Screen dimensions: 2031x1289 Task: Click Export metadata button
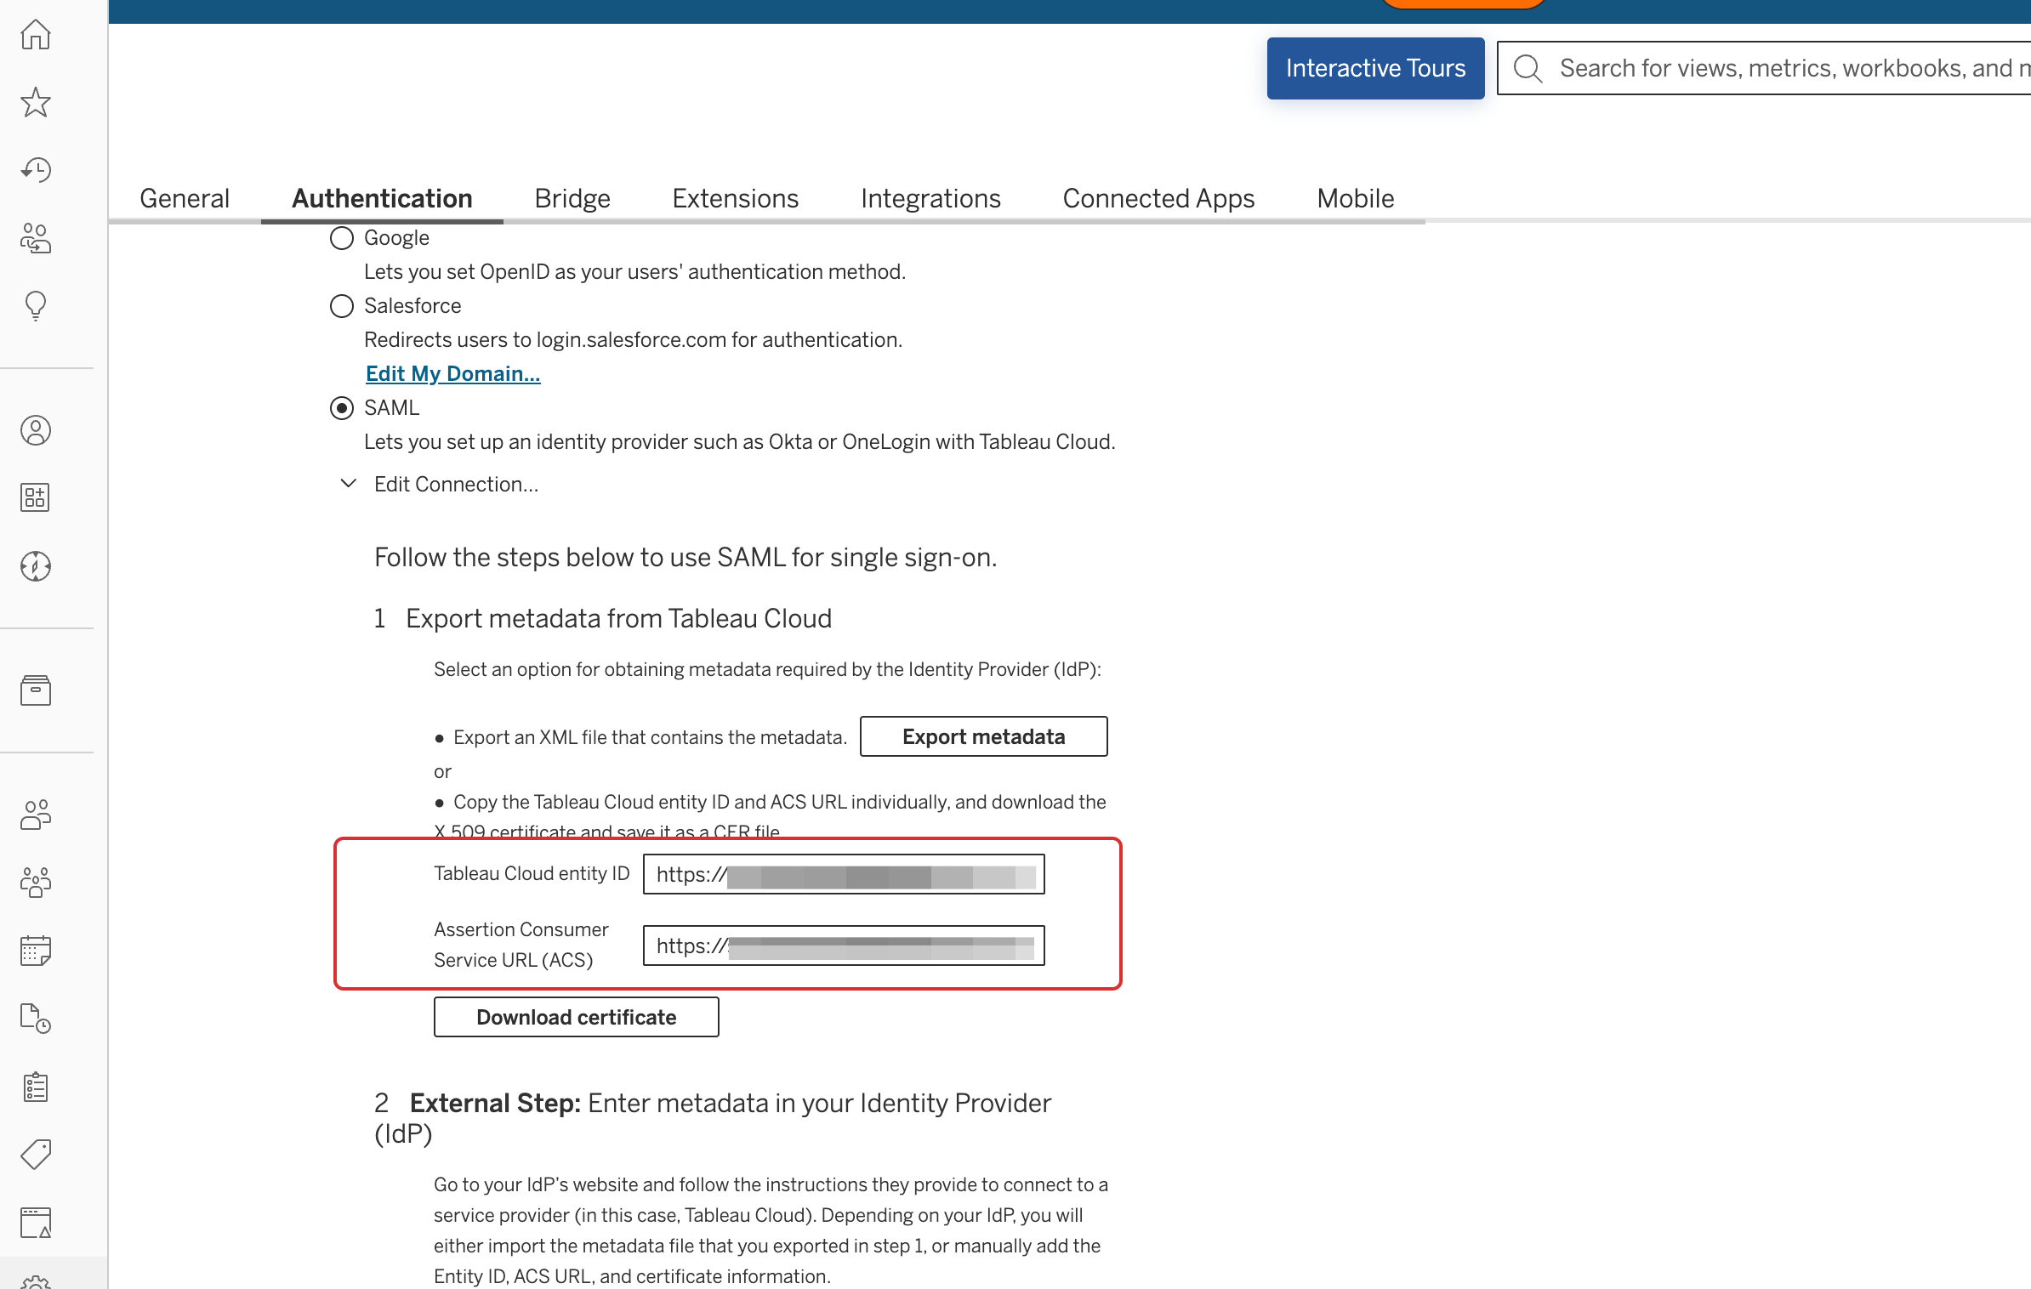click(984, 736)
